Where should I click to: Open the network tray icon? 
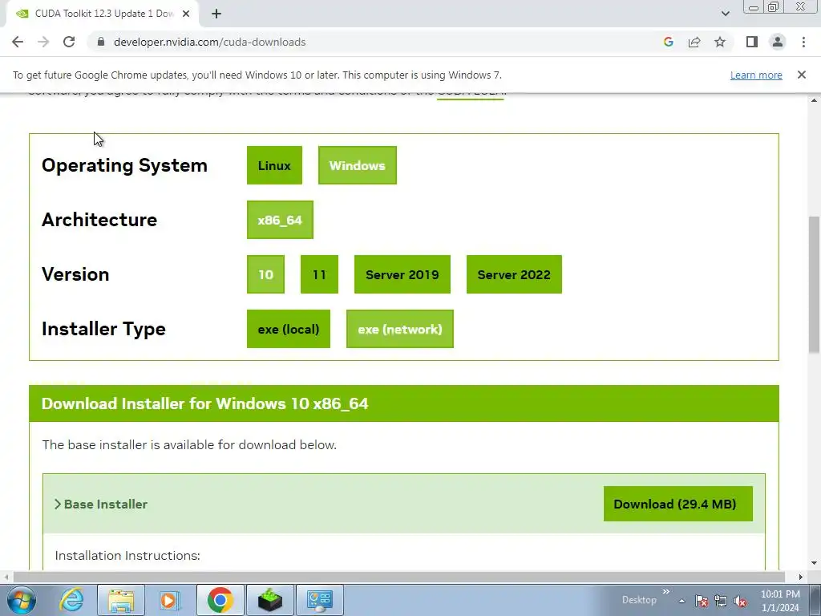pos(721,601)
